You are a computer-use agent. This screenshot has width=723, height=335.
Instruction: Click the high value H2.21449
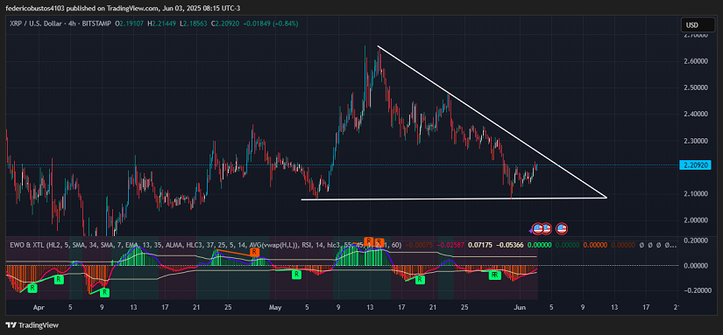162,24
